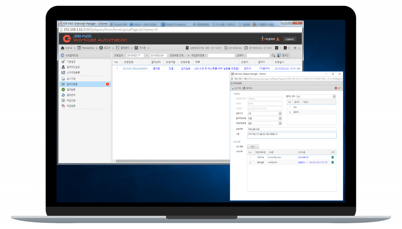Click the JOB결재요청 header icon
The height and width of the screenshot is (229, 402).
click(x=62, y=55)
